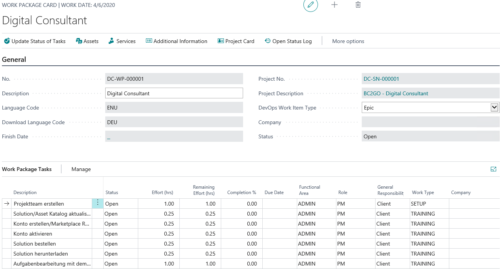The height and width of the screenshot is (269, 500).
Task: Follow the DC-SN-000001 project number link
Action: click(381, 79)
